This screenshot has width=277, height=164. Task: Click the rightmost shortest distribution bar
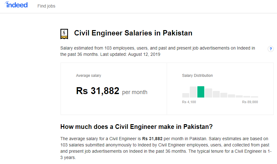click(x=255, y=97)
